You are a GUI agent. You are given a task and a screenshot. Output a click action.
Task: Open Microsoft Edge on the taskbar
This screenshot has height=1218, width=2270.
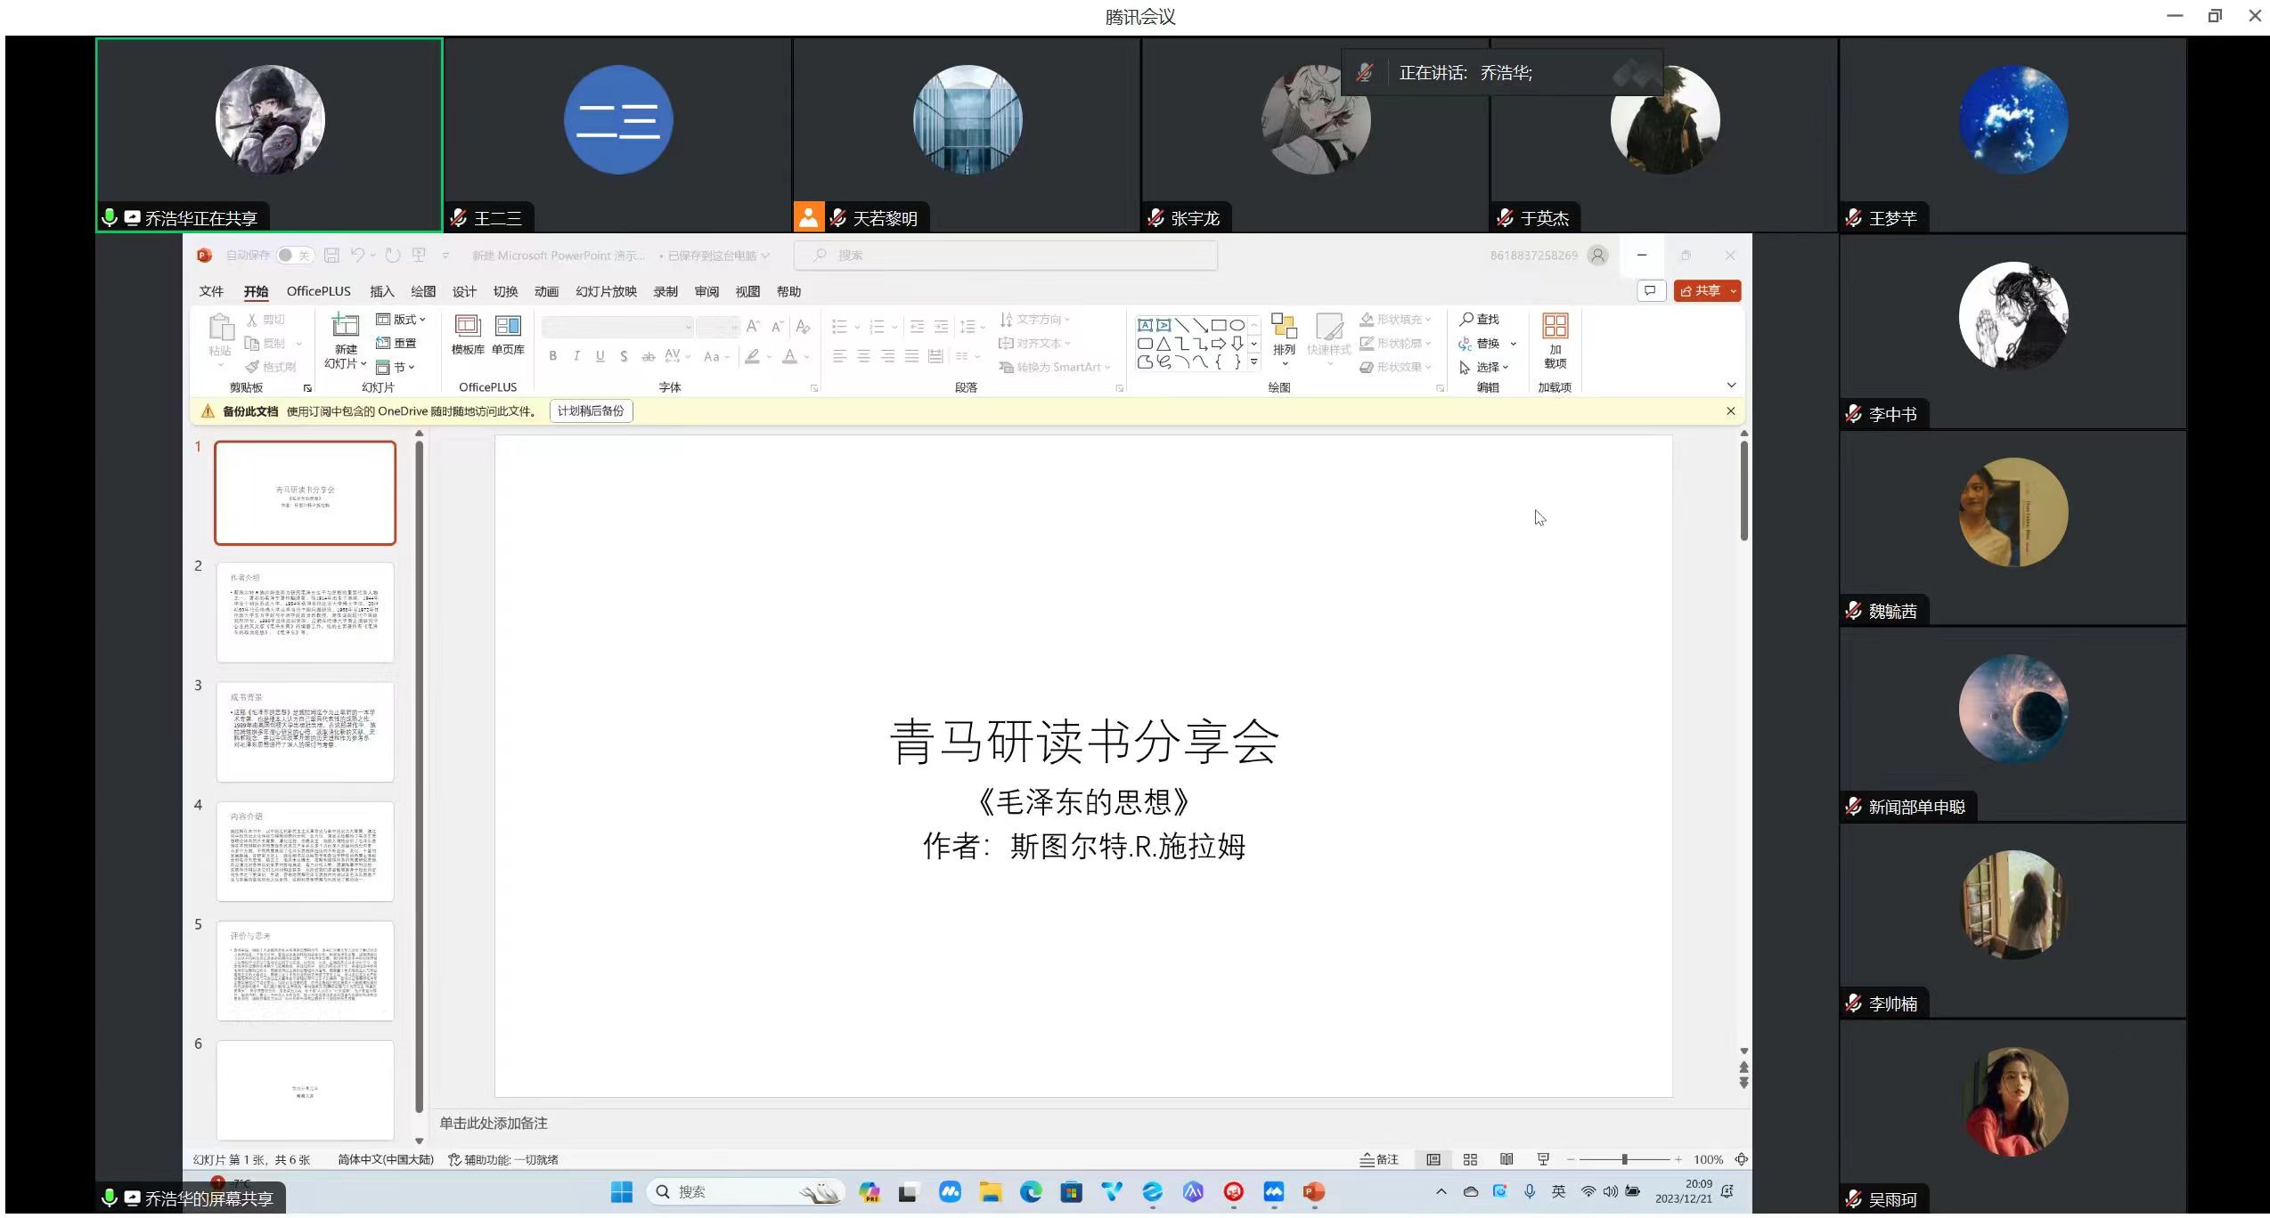[1031, 1192]
